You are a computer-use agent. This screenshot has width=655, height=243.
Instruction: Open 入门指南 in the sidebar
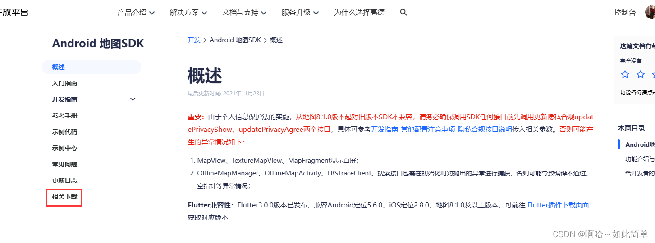coord(64,83)
